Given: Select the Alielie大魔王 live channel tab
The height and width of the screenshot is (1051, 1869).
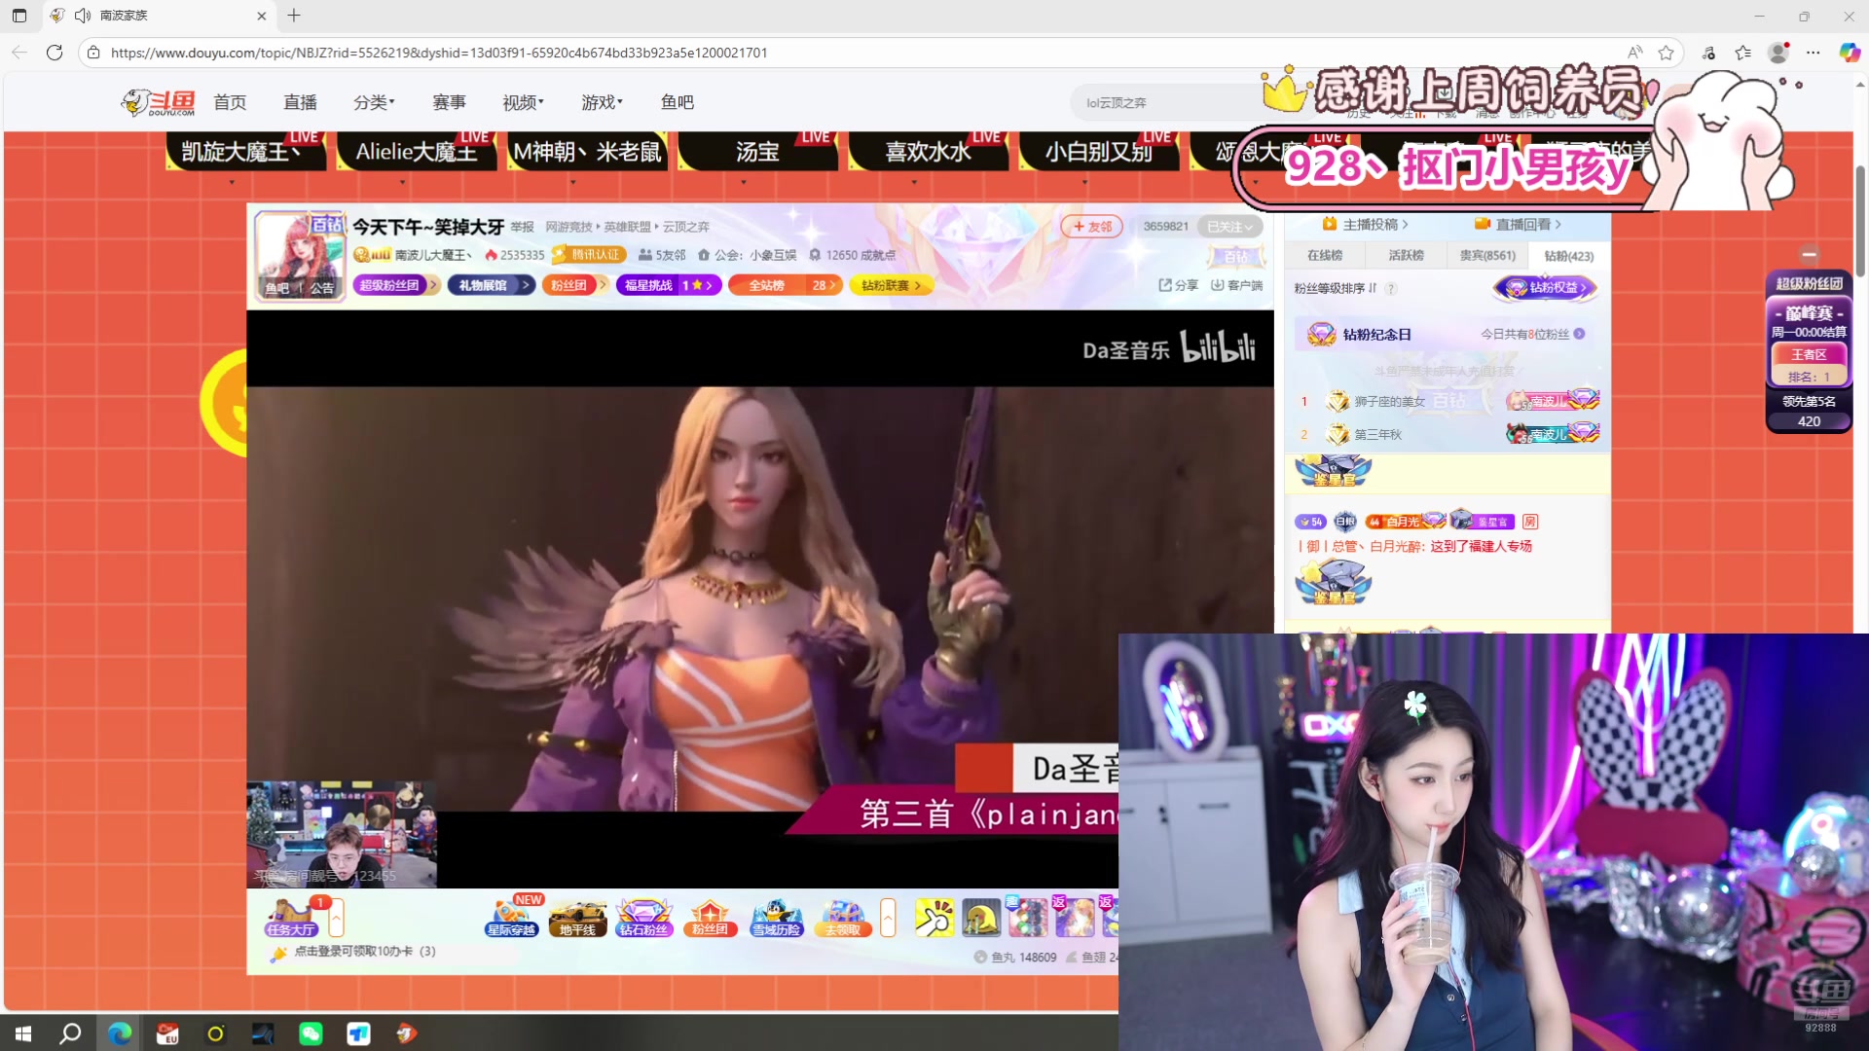Looking at the screenshot, I should tap(417, 151).
